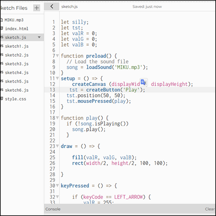Click line number 17 in the gutter
This screenshot has height=216, width=216.
(x=52, y=112)
